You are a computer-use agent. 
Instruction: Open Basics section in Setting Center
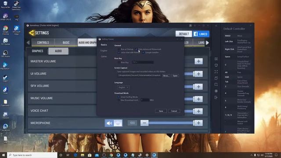(x=104, y=45)
